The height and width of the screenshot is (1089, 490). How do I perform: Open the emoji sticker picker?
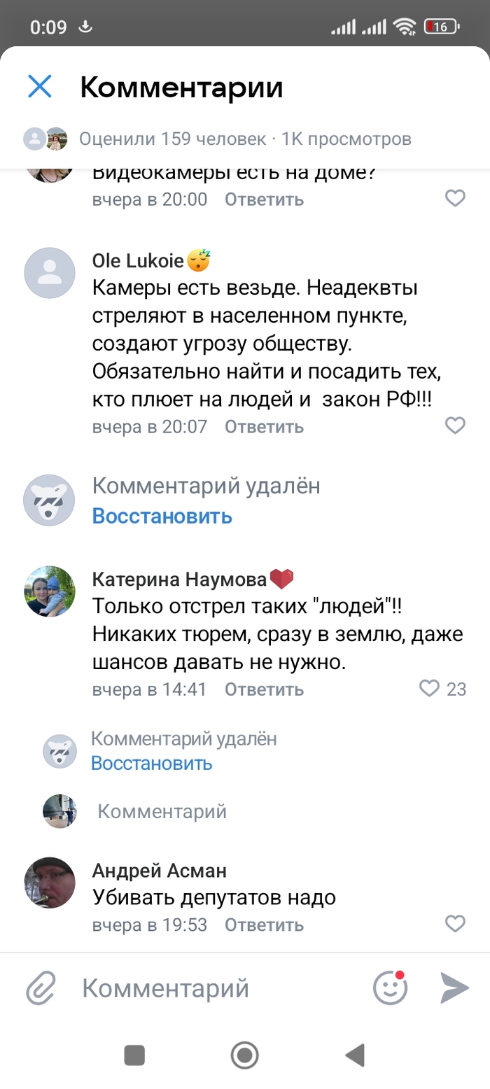[x=390, y=988]
